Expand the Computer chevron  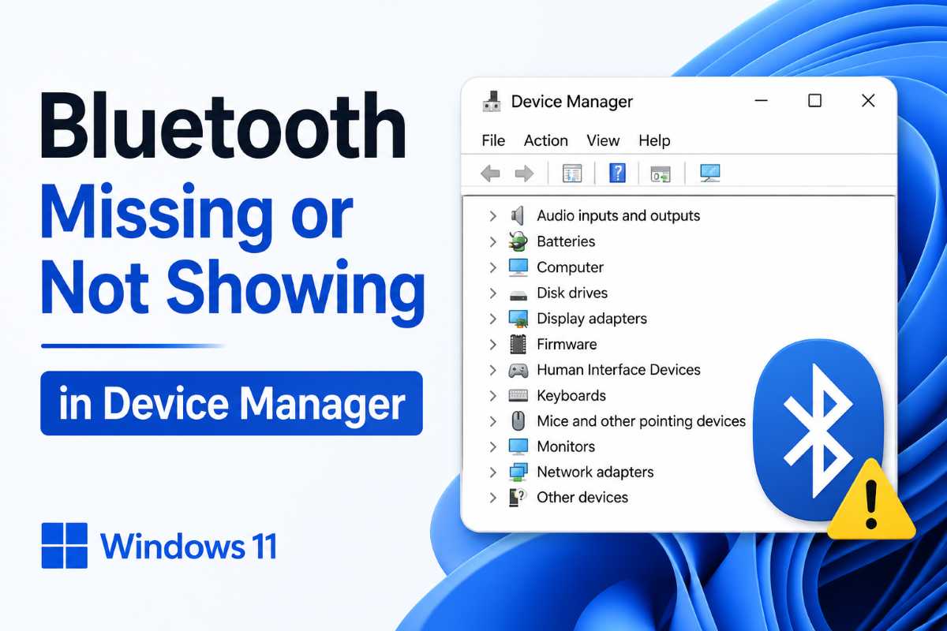coord(492,267)
